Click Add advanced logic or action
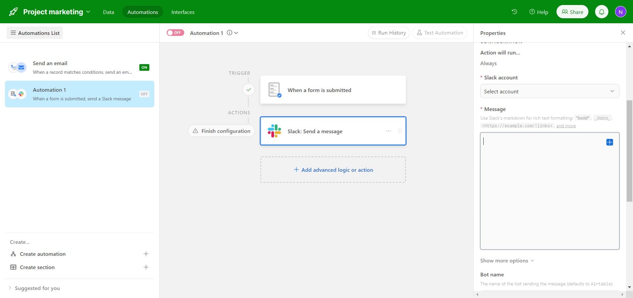This screenshot has height=298, width=633. pyautogui.click(x=333, y=170)
